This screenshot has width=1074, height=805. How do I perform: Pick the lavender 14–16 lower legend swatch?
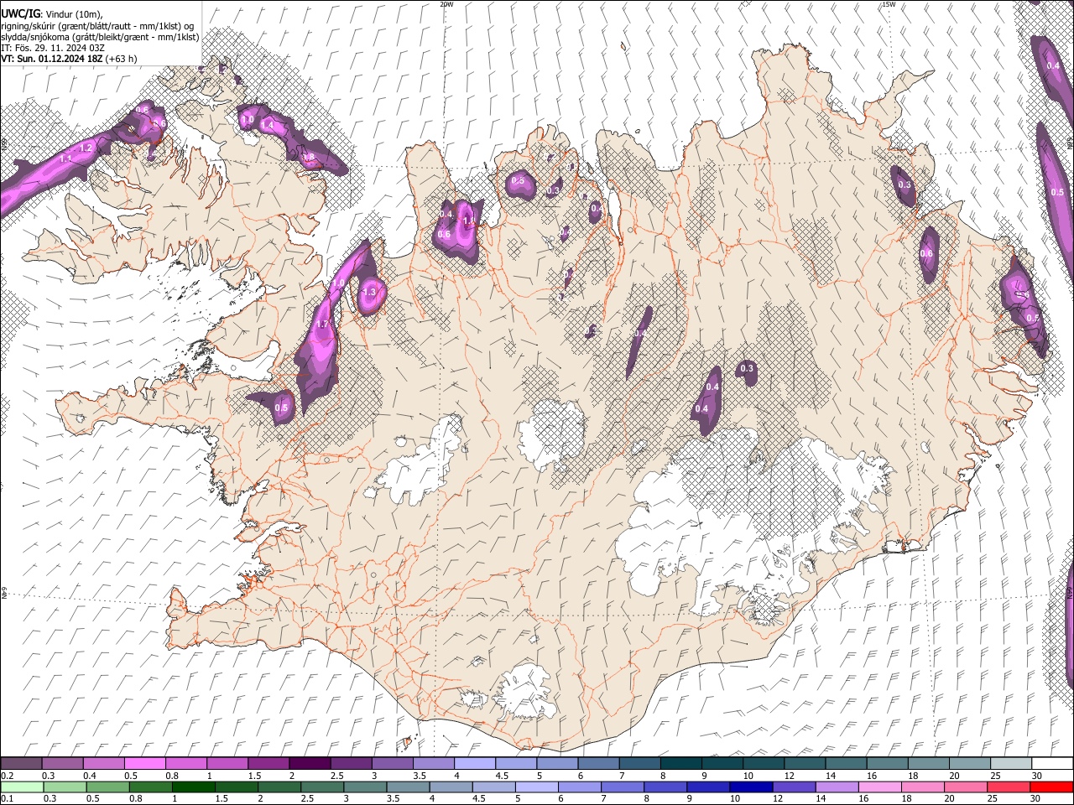[x=836, y=787]
